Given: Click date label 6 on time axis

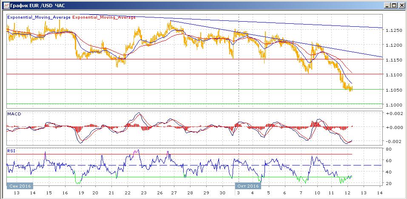Looking at the screenshot, I should tap(285, 193).
